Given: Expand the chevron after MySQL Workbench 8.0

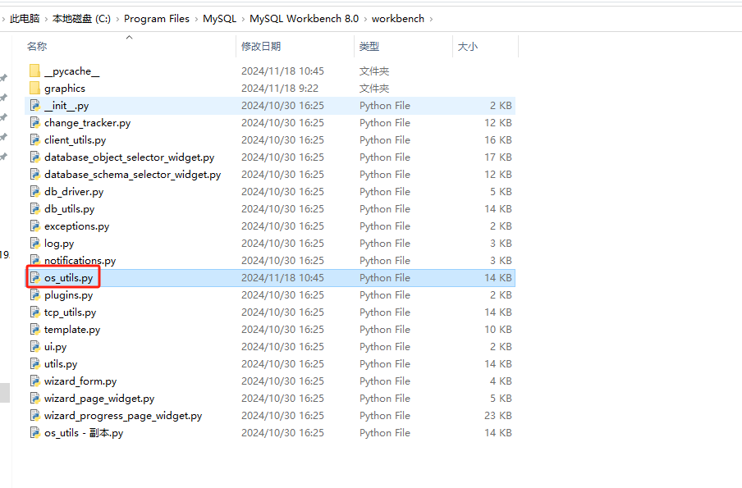Looking at the screenshot, I should click(365, 19).
